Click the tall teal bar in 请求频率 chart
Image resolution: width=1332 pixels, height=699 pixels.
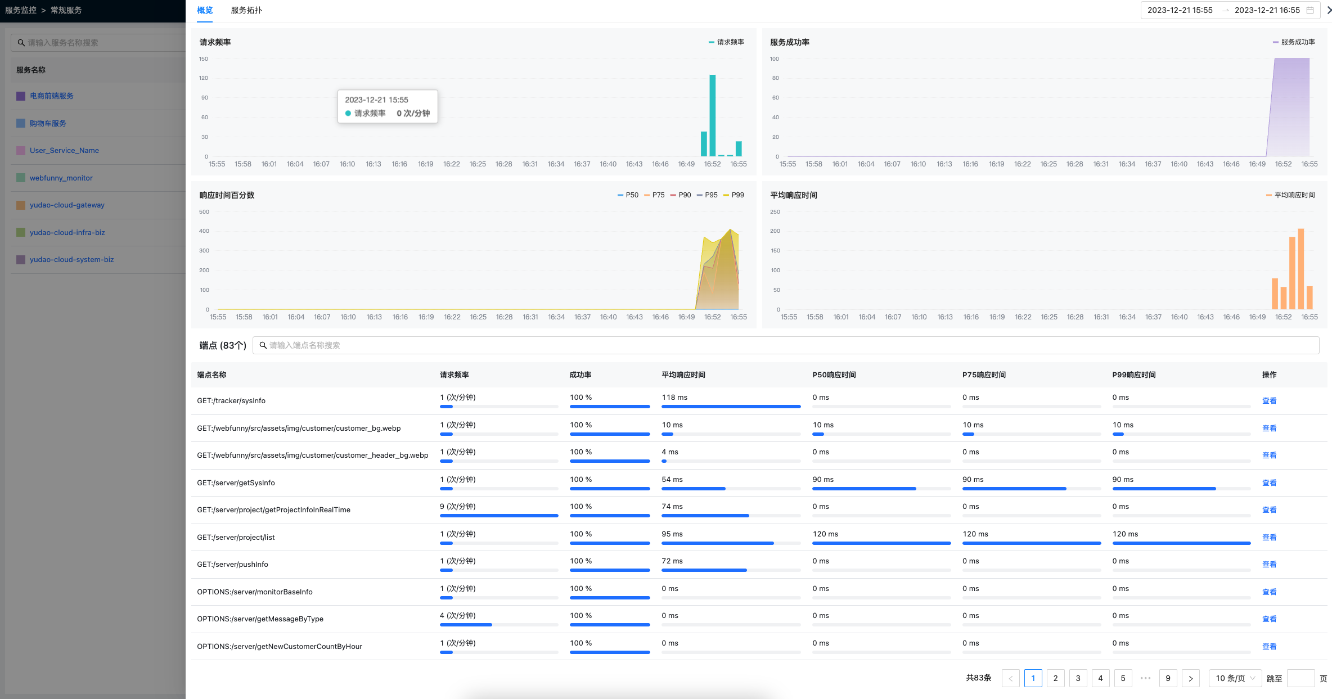point(712,115)
